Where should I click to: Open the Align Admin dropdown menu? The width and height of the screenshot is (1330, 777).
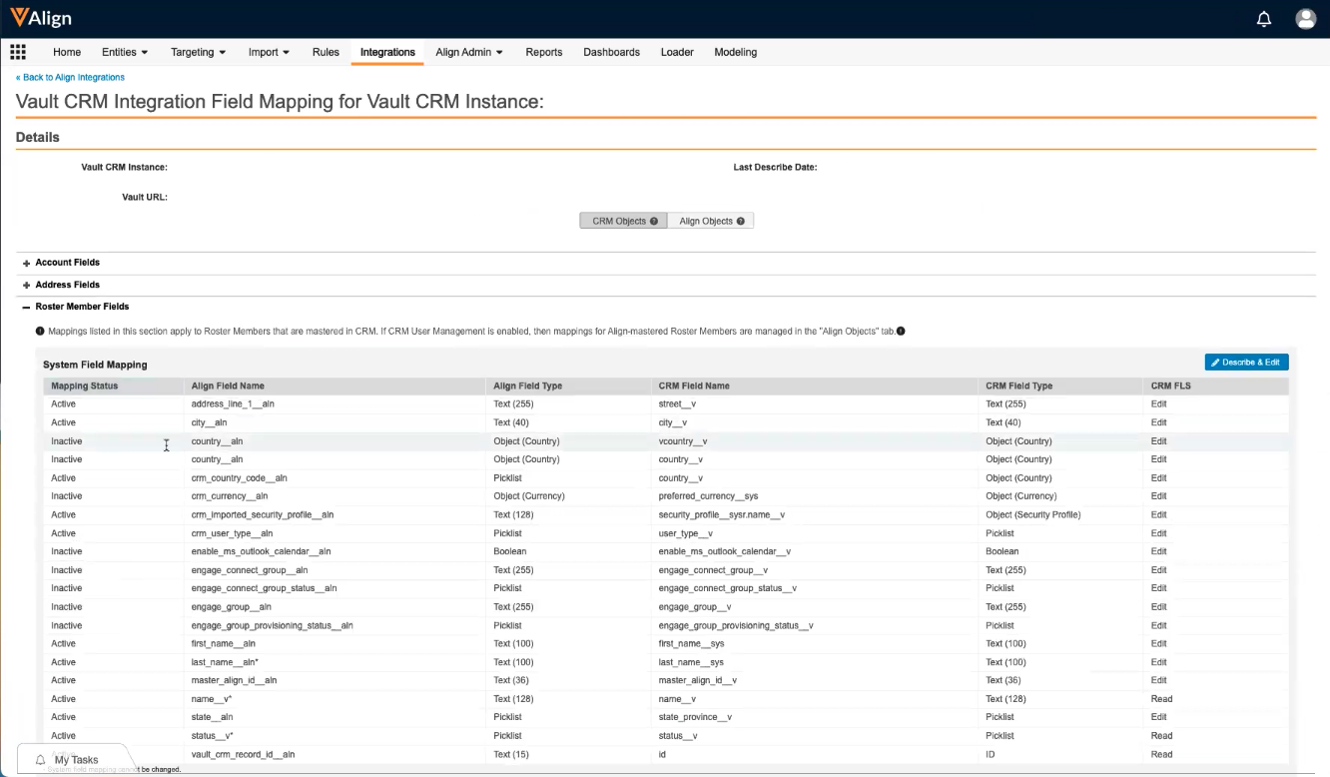click(468, 52)
